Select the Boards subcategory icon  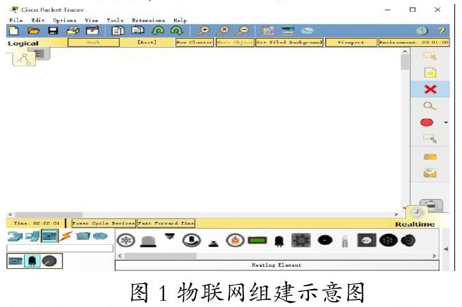(x=15, y=261)
